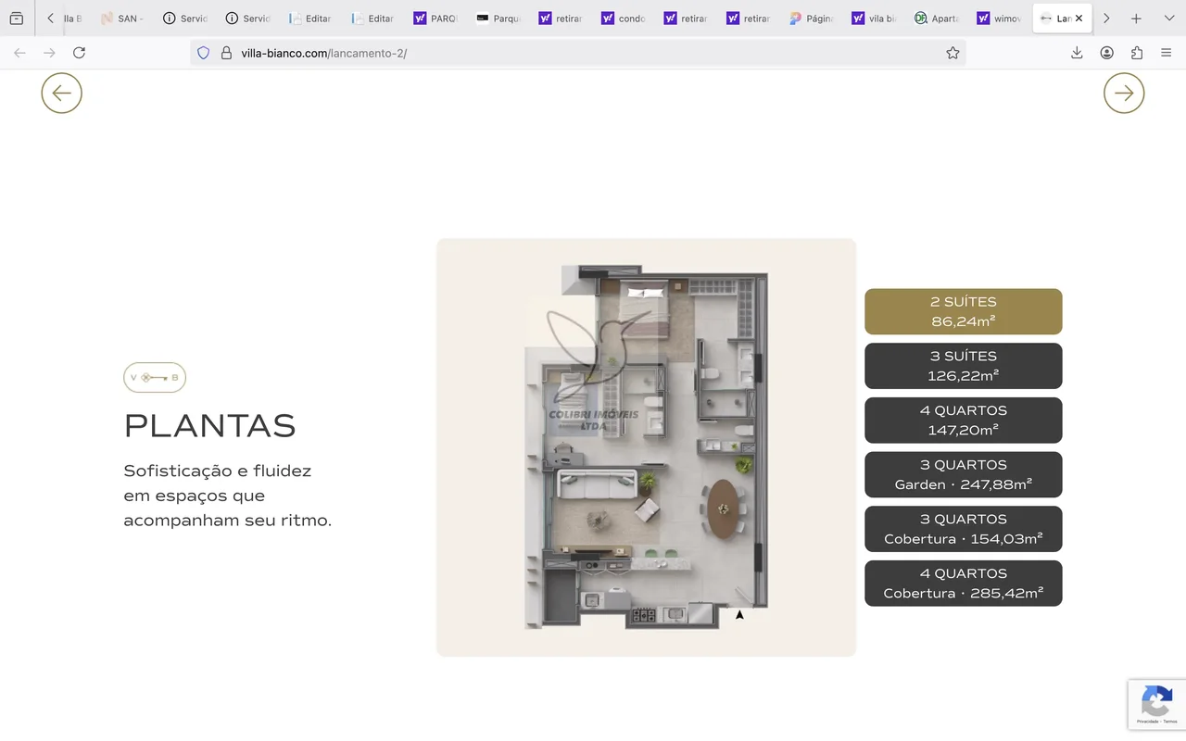Reload the page with the refresh icon
Screen dimensions: 1186x741
(x=79, y=53)
